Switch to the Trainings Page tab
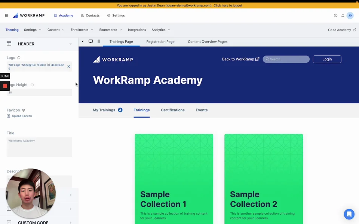Image resolution: width=359 pixels, height=224 pixels. (x=121, y=41)
